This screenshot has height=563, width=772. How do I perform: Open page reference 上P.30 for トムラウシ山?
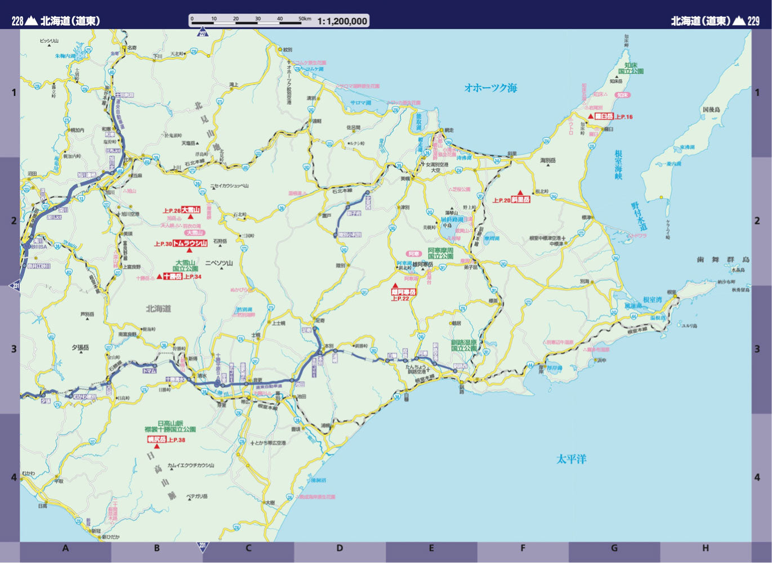point(163,244)
